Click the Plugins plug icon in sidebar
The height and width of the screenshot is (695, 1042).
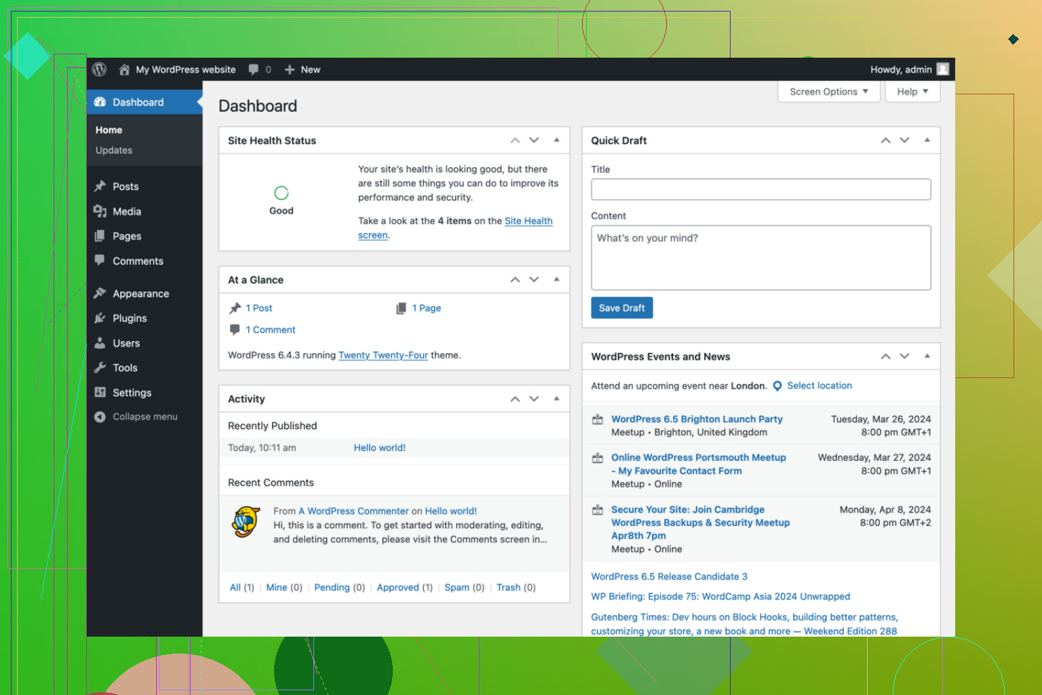tap(100, 318)
